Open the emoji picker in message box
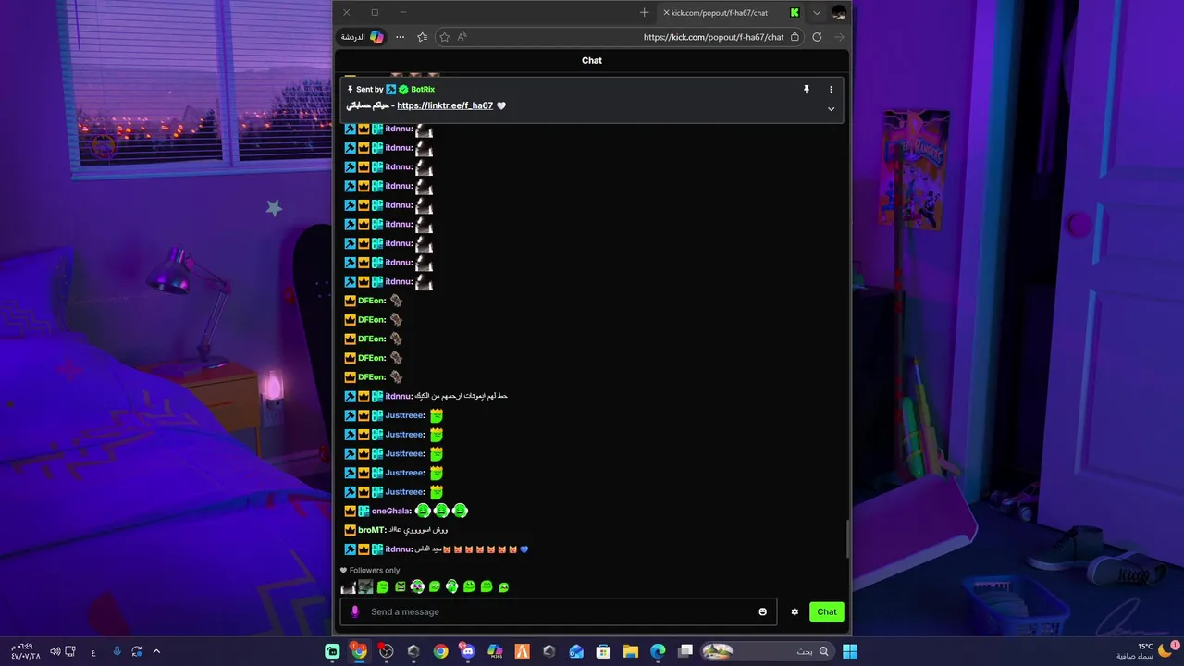The height and width of the screenshot is (666, 1184). (x=762, y=611)
